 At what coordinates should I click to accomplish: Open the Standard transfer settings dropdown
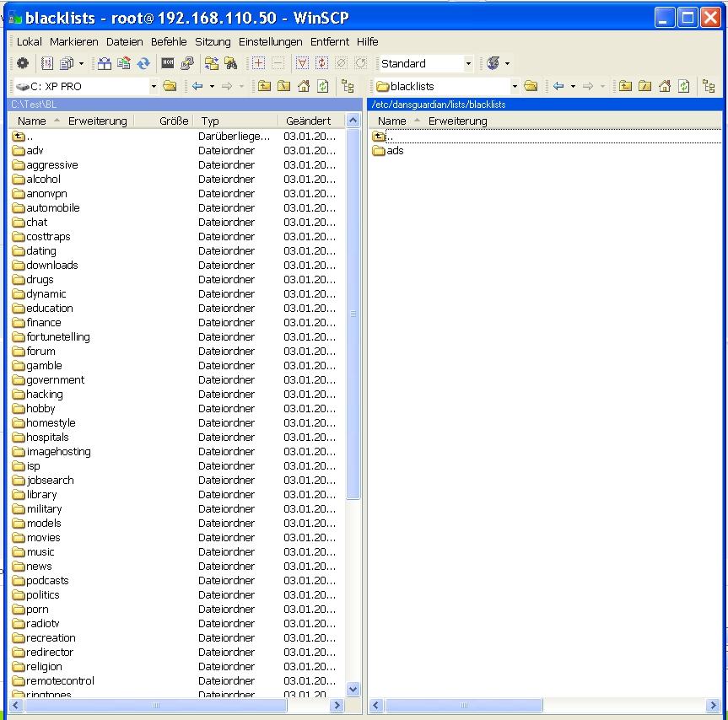(x=468, y=63)
